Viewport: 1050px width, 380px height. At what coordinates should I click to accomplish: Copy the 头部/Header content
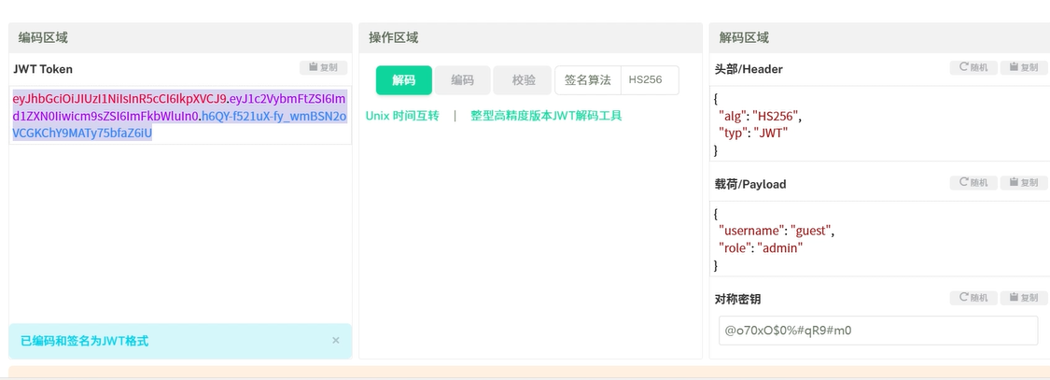[x=1024, y=68]
